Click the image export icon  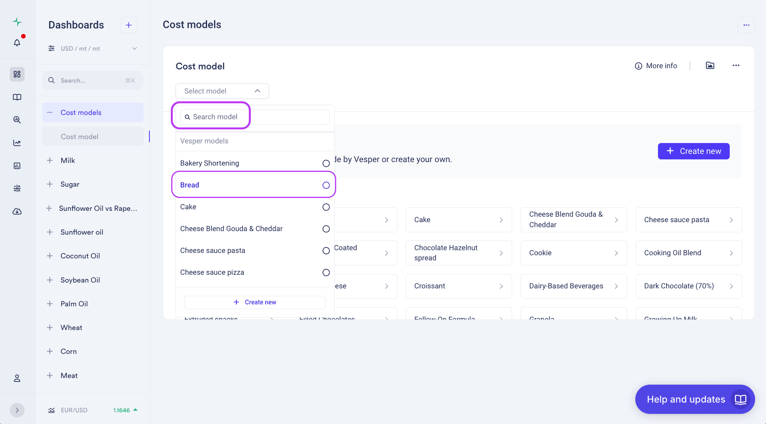(x=710, y=65)
